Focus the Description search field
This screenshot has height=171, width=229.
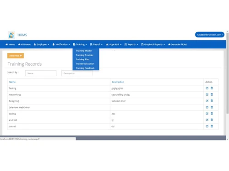pyautogui.click(x=77, y=73)
